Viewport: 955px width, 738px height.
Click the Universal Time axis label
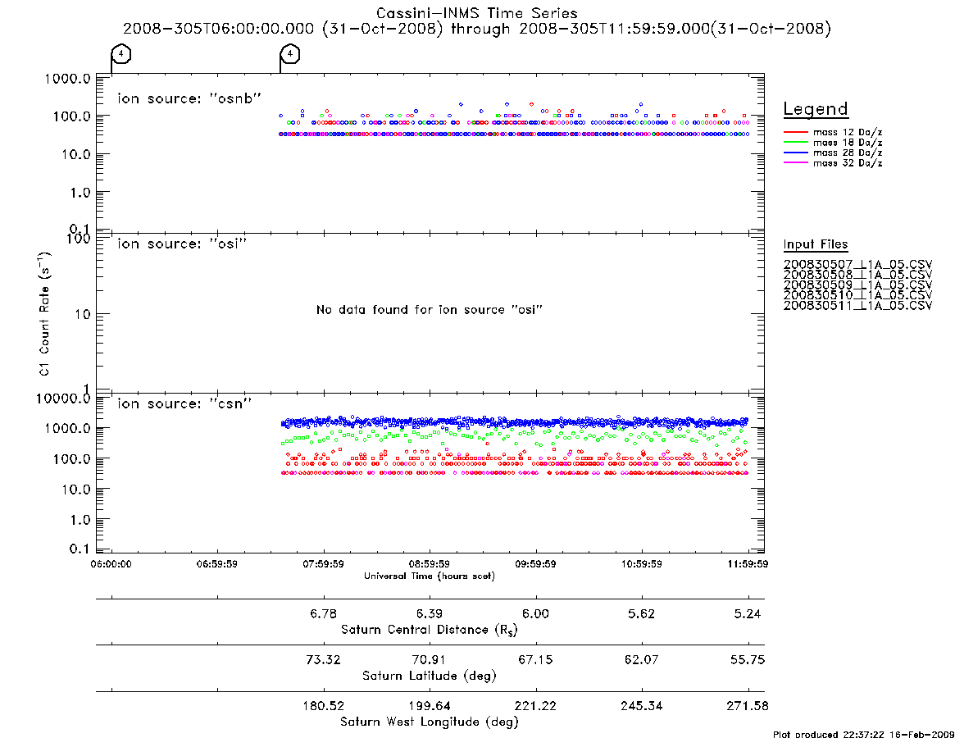(430, 576)
